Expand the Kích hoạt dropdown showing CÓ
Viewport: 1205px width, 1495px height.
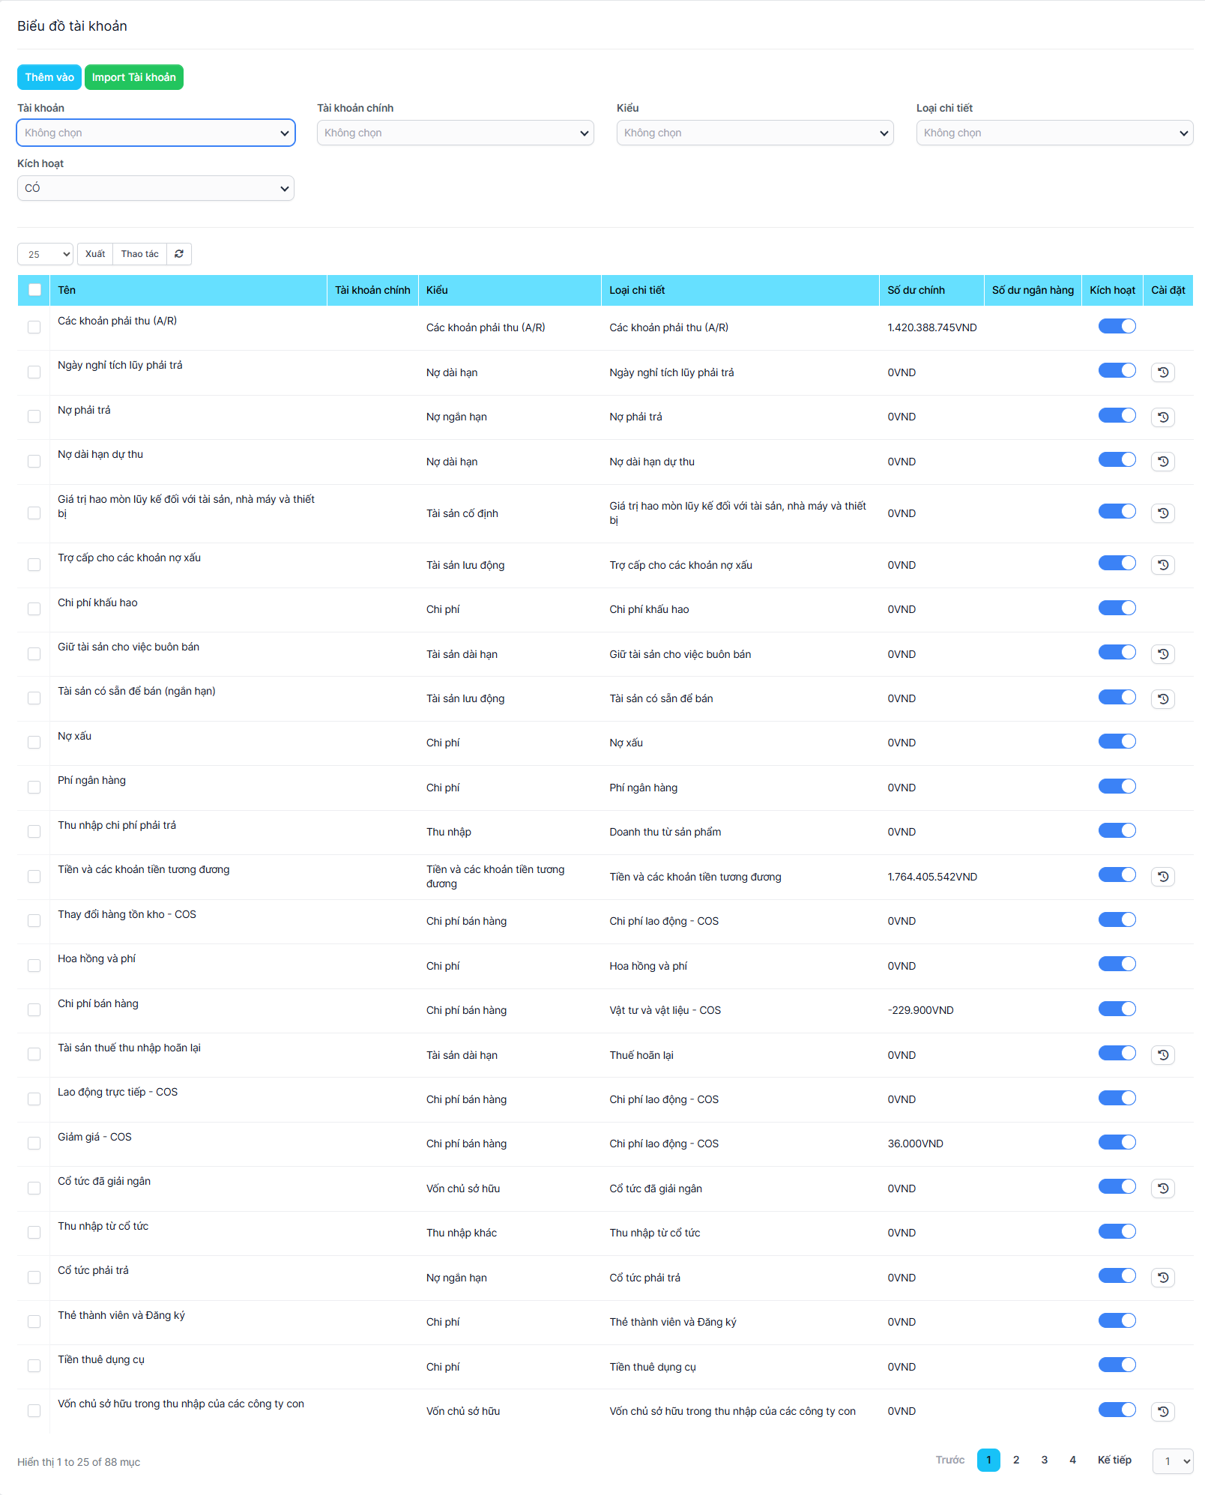point(156,188)
